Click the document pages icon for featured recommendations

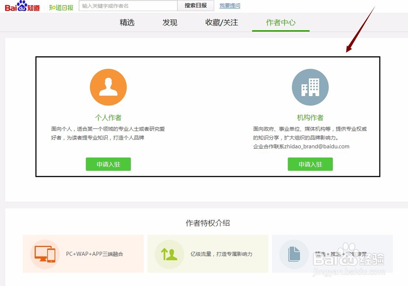tap(293, 253)
